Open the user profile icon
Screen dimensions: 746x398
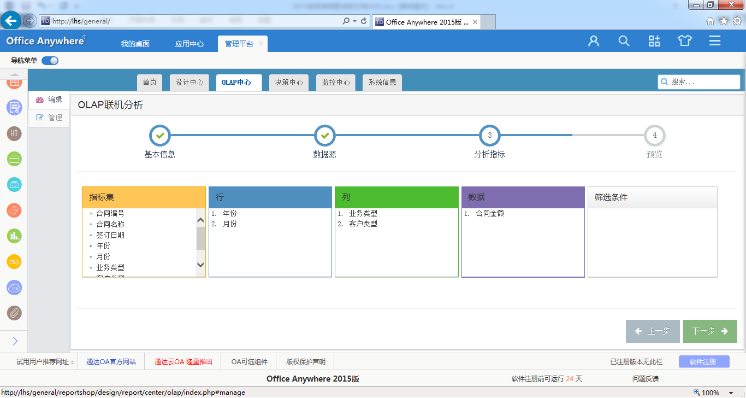[x=594, y=41]
